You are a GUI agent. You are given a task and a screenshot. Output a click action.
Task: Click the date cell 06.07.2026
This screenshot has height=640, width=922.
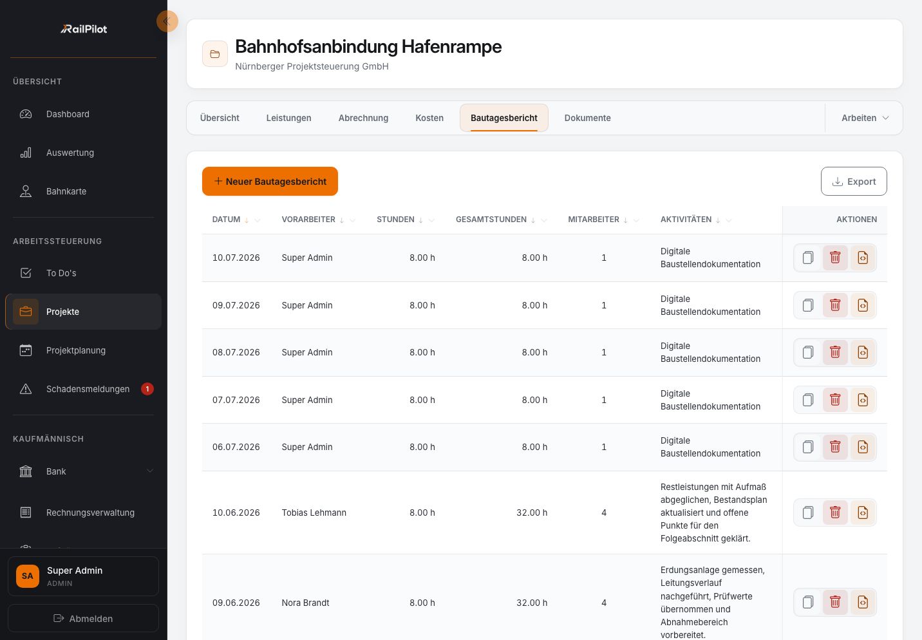coord(236,447)
